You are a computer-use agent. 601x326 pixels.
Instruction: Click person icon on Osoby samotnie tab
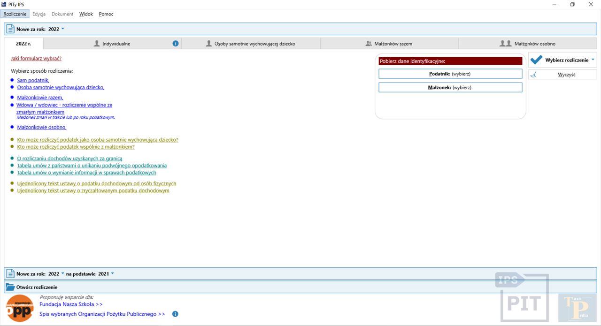pos(209,44)
